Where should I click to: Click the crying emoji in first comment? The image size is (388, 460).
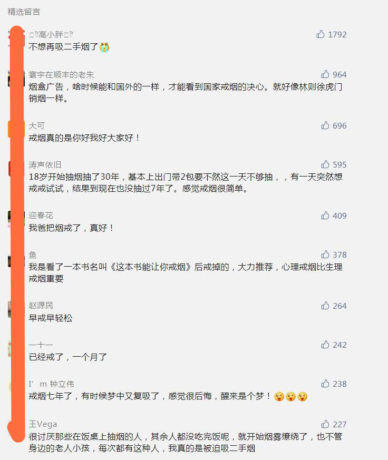[104, 47]
